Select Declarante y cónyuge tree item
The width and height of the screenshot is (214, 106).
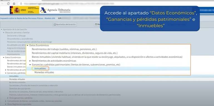(16, 36)
